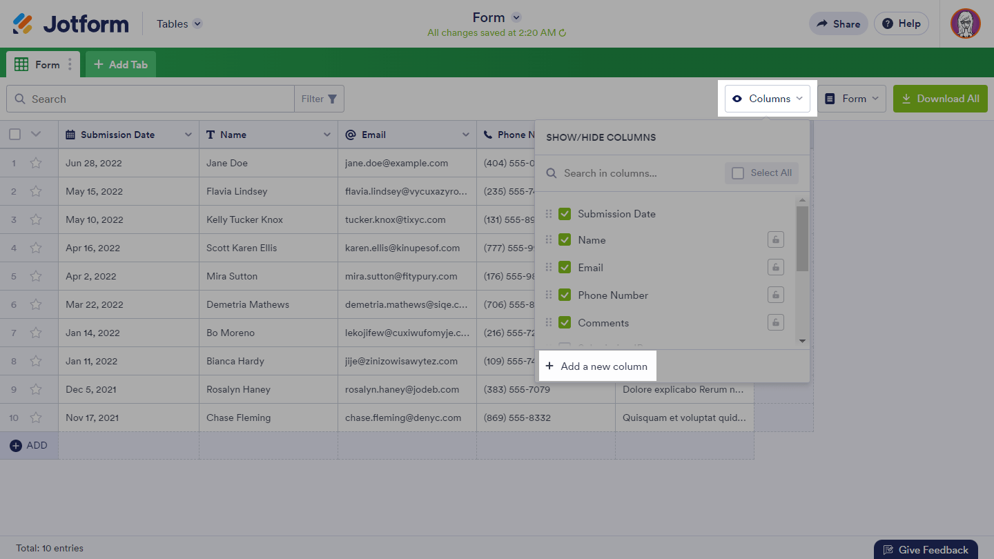Switch to the Form tab

[x=43, y=64]
